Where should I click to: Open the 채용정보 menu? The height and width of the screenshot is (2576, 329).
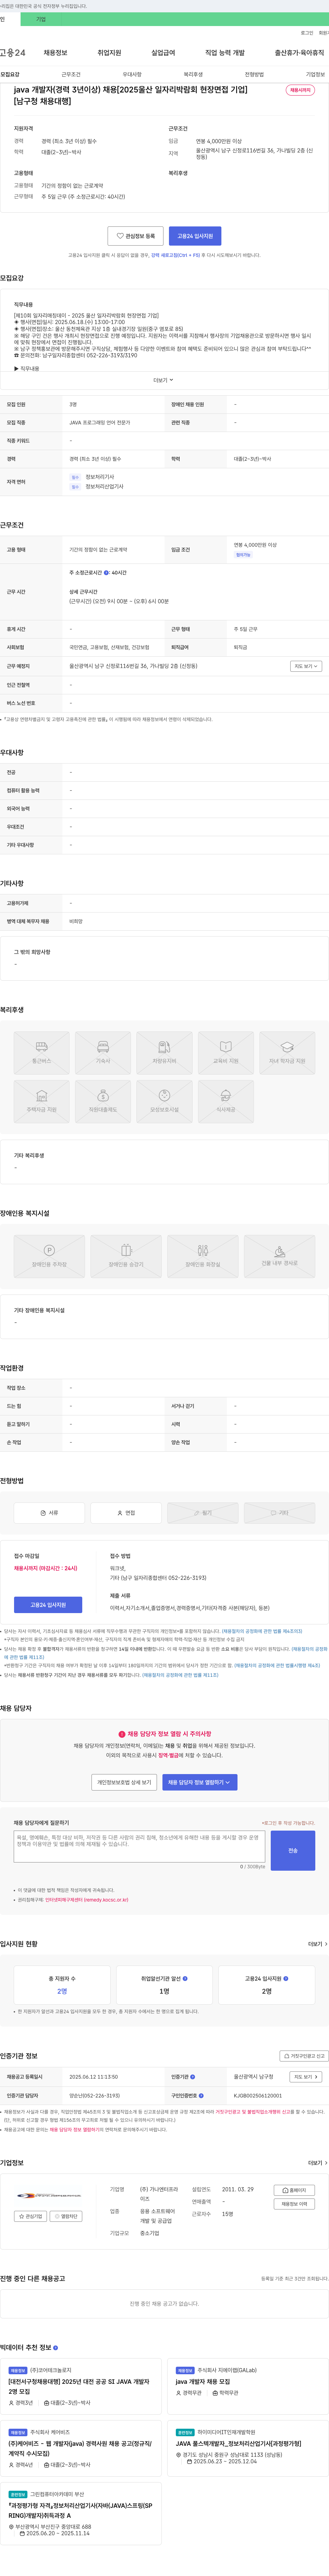click(55, 53)
